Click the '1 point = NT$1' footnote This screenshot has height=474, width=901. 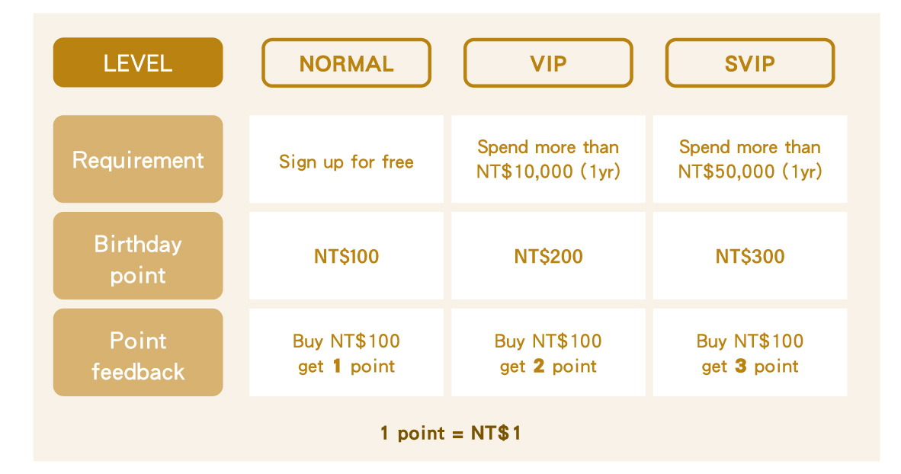[x=450, y=434]
